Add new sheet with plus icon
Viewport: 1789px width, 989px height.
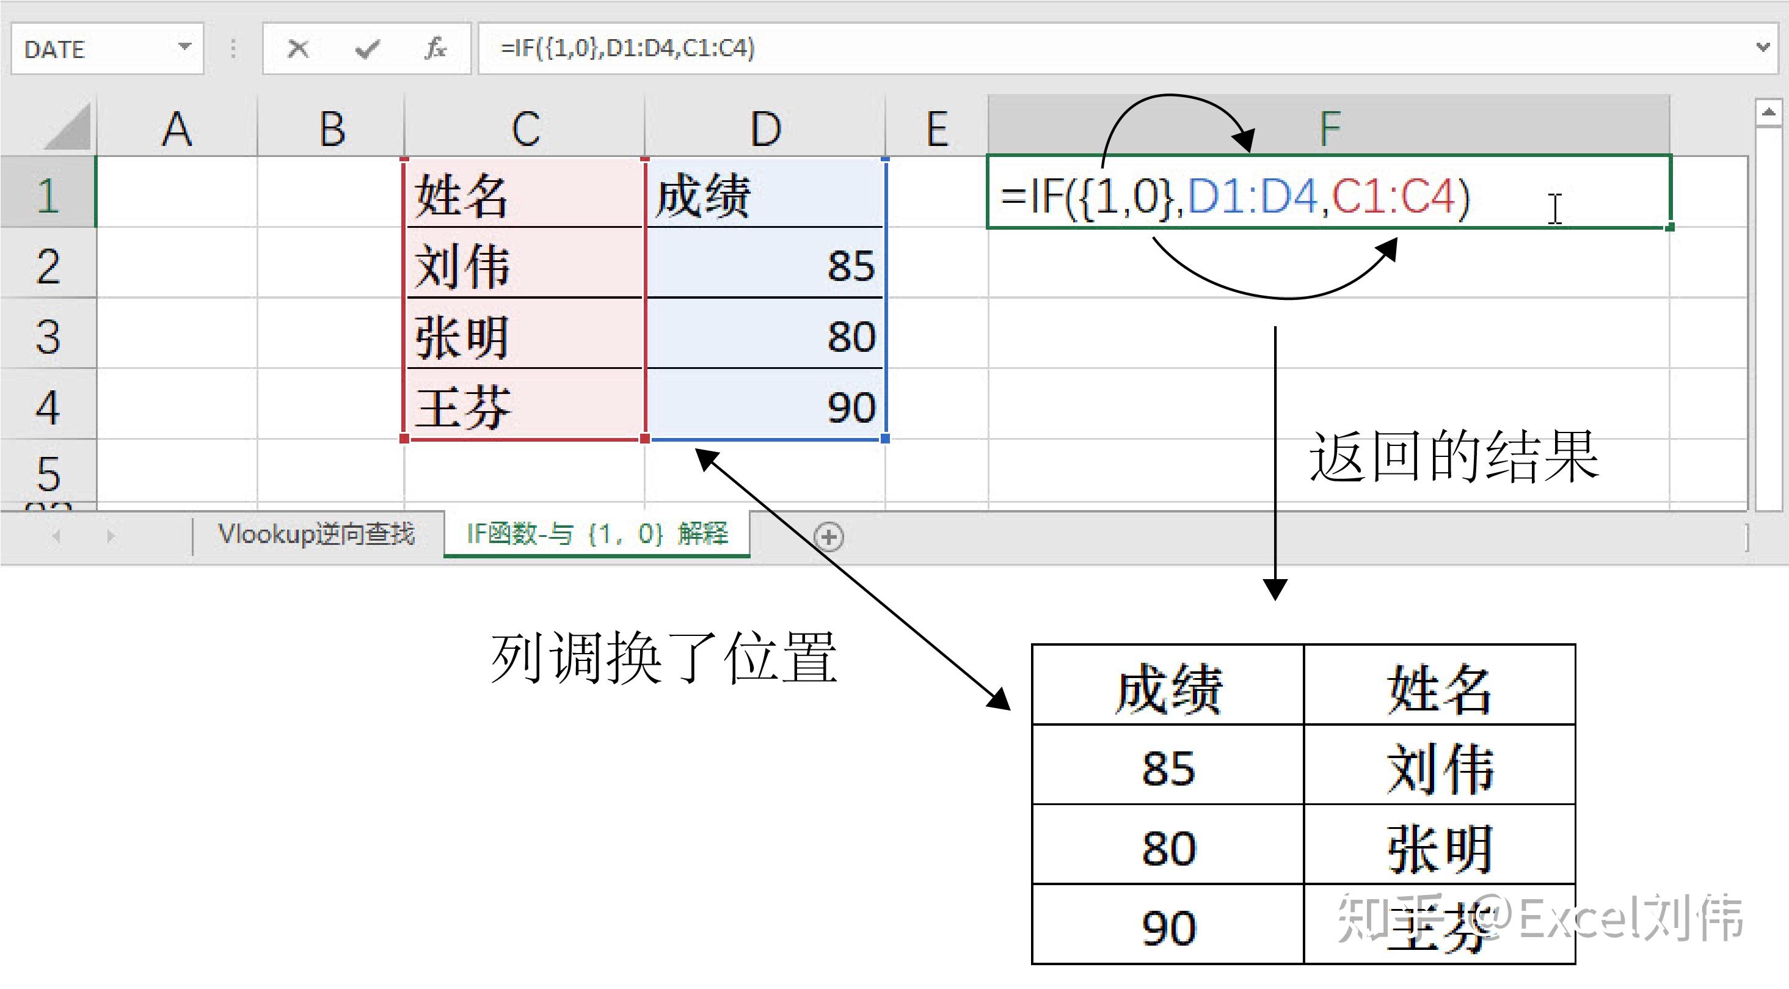pos(828,536)
